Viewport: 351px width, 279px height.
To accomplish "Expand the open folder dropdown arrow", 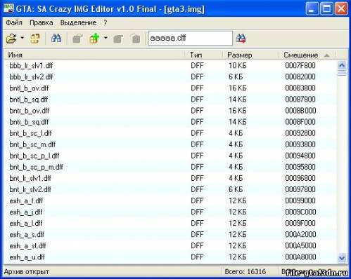I will point(23,38).
